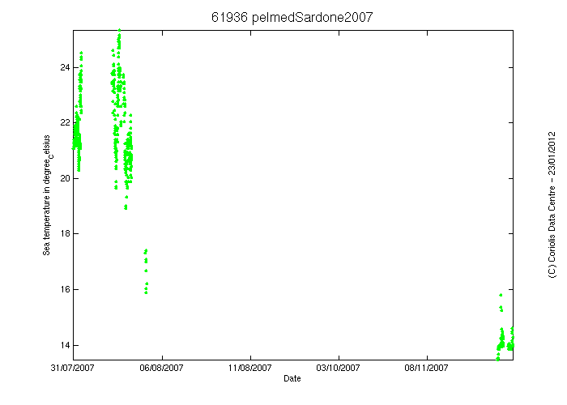Image resolution: width=567 pixels, height=405 pixels.
Task: Click the chart title 61936 pelmedSardone2007
Action: 292,17
